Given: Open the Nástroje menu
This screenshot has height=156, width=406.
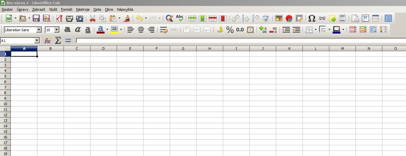Looking at the screenshot, I should tap(83, 9).
